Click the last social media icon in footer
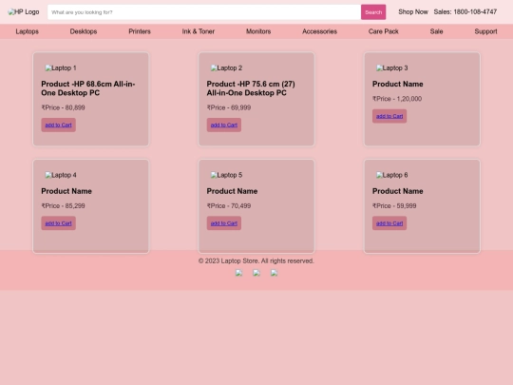 point(275,273)
